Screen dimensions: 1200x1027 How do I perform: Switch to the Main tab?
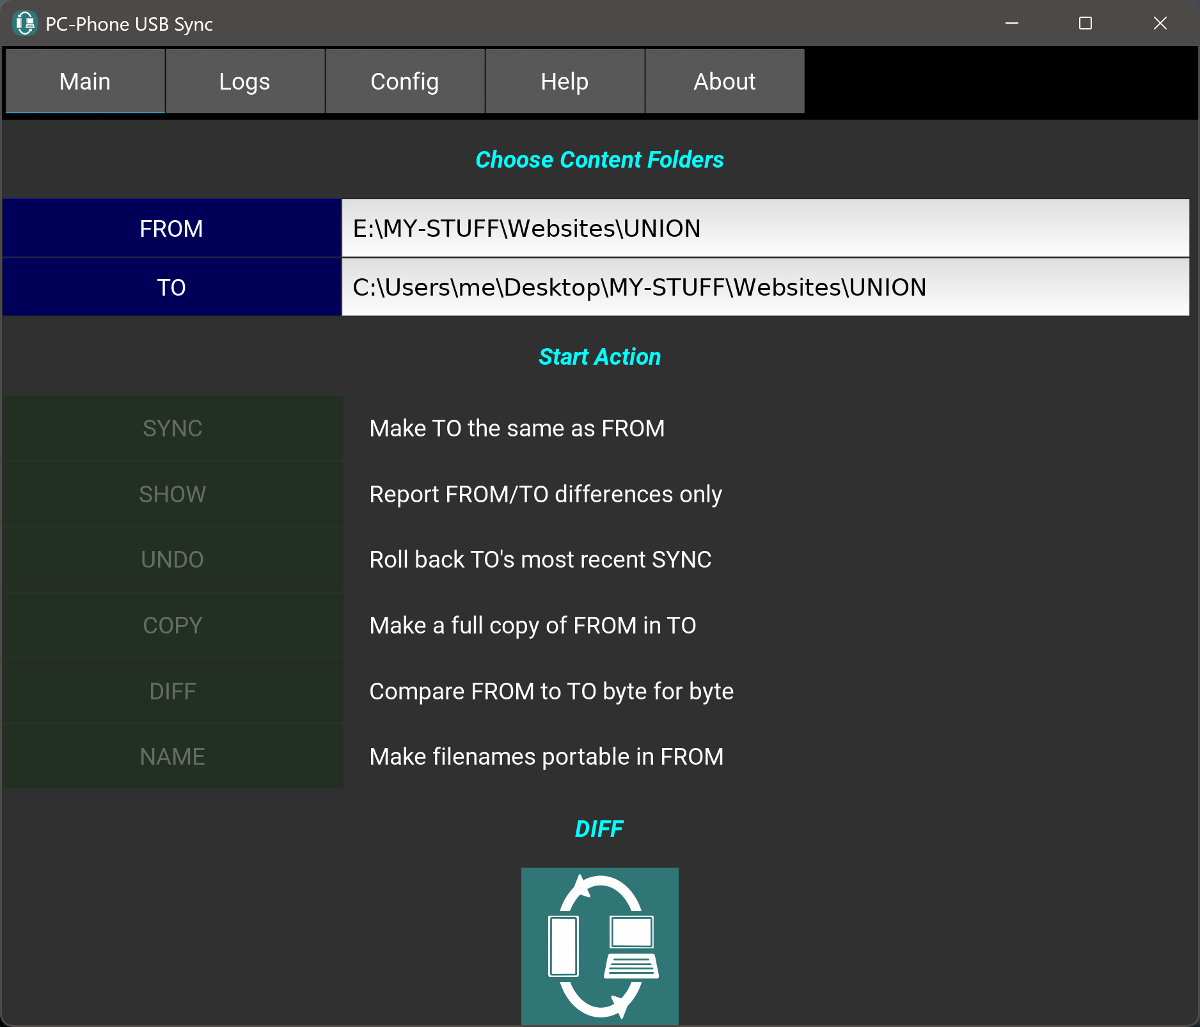(x=85, y=81)
